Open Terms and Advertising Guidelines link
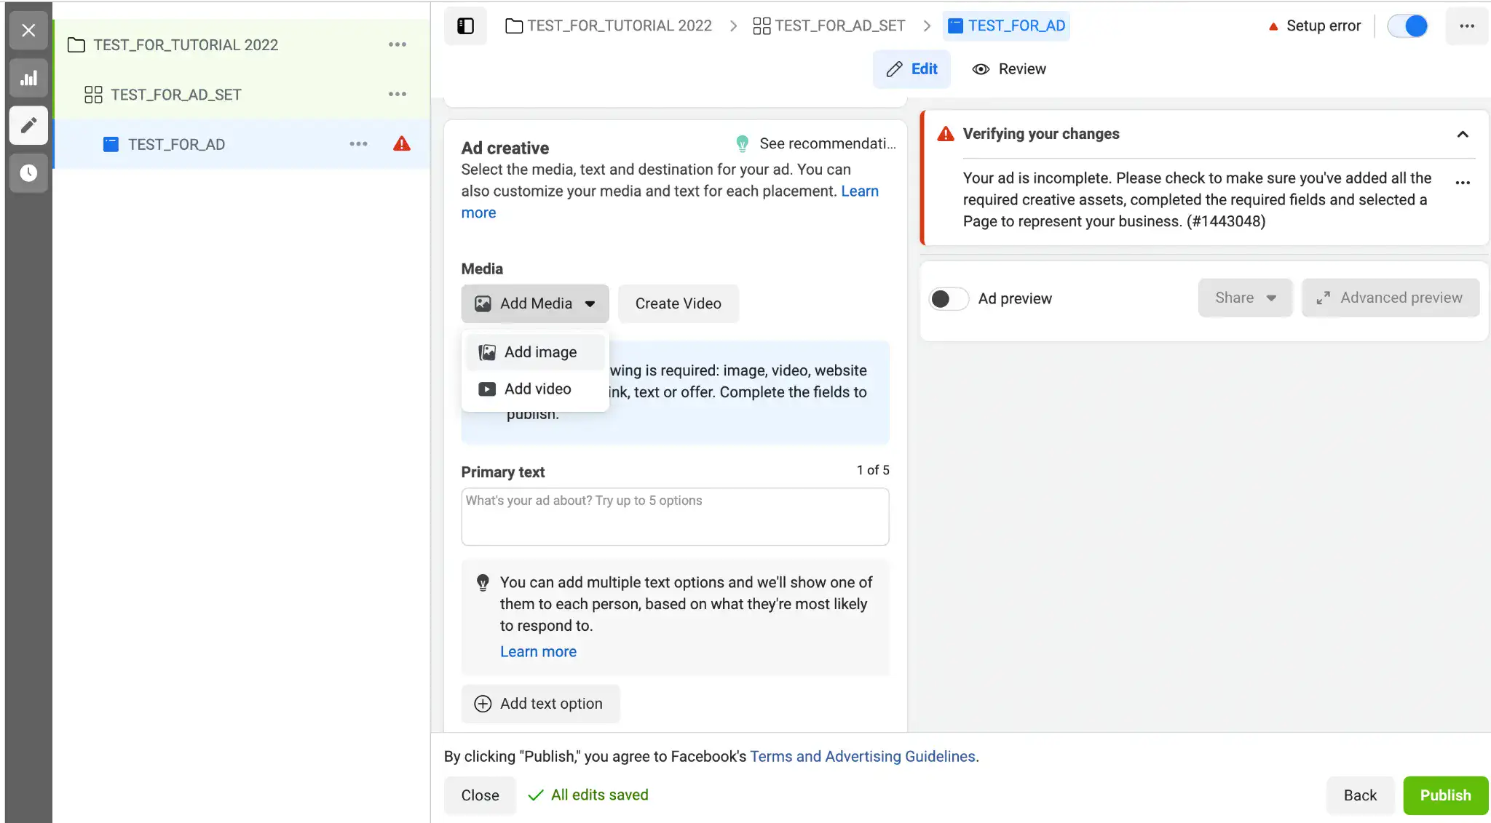 (x=862, y=757)
